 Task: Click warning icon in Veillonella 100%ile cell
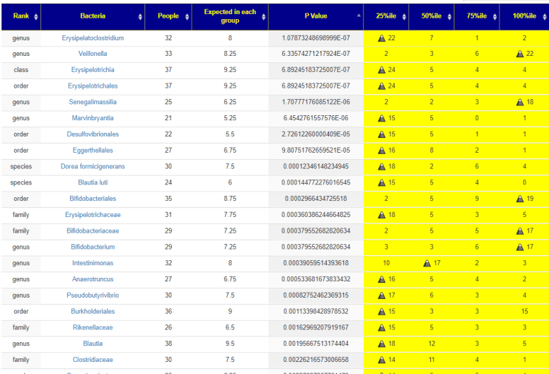tap(520, 54)
